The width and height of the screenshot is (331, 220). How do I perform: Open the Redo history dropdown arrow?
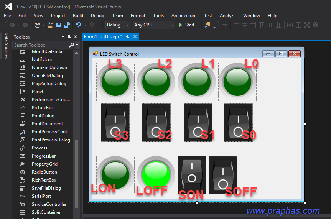coord(99,25)
